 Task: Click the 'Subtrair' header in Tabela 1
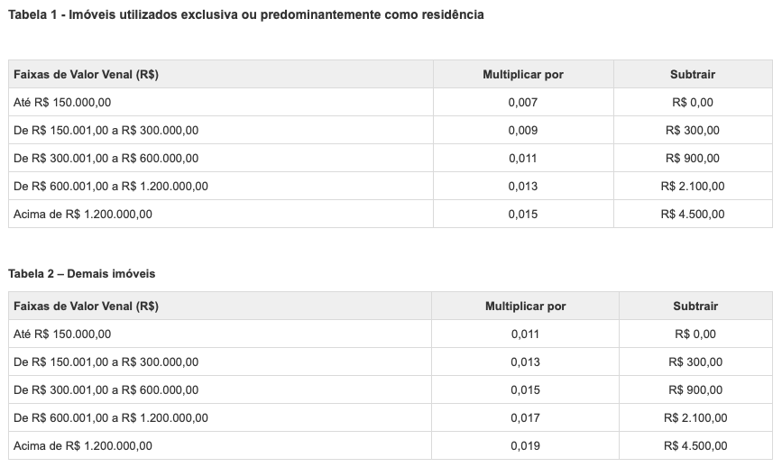[x=693, y=75]
